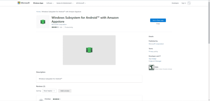Click the Developer and IT heading

point(155,56)
